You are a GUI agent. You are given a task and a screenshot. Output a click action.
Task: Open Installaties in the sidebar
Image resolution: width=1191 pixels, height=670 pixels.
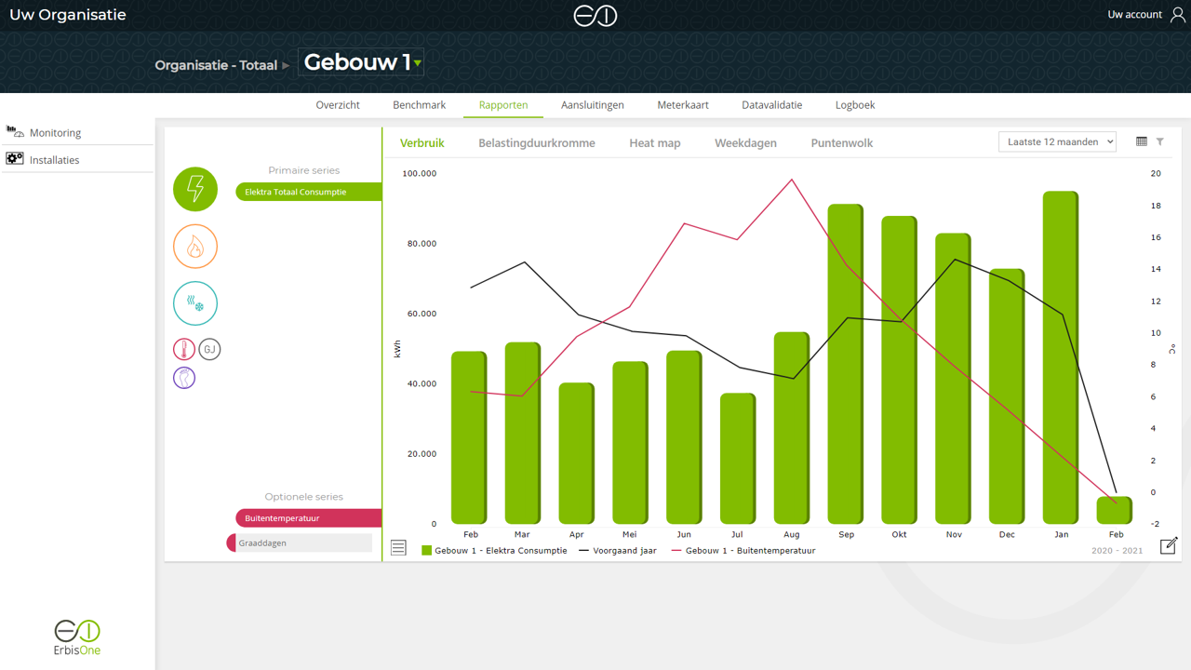click(54, 160)
